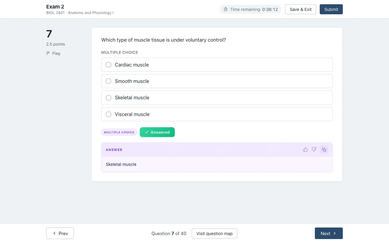The height and width of the screenshot is (243, 389).
Task: Click the green Answered badge
Action: [x=157, y=132]
